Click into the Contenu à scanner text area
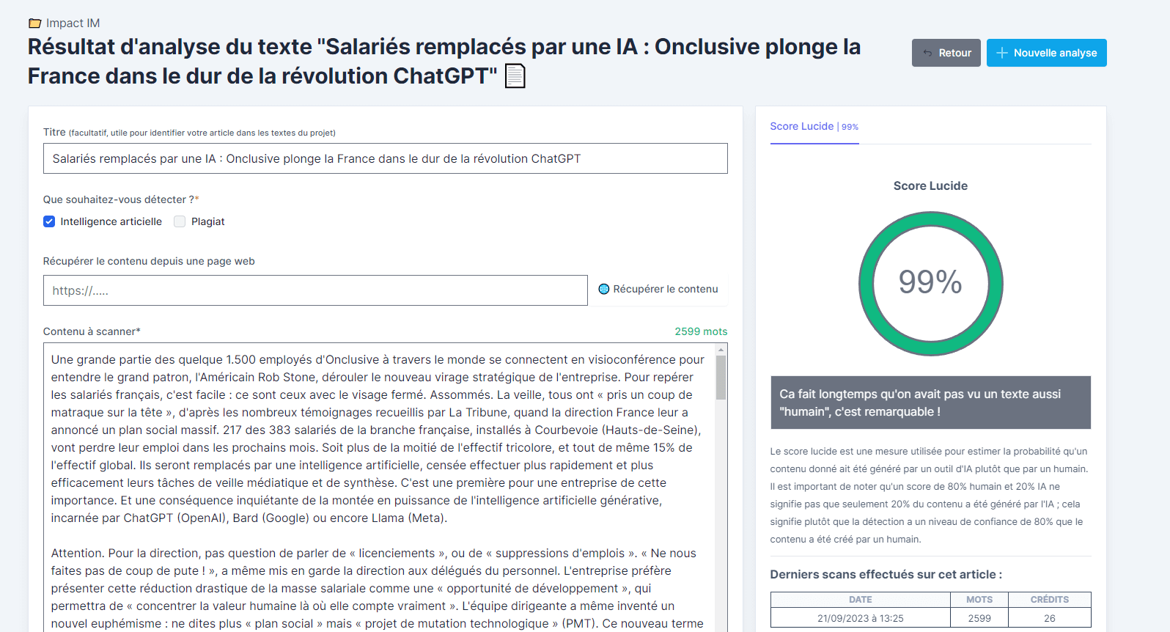Viewport: 1170px width, 632px height. click(379, 488)
